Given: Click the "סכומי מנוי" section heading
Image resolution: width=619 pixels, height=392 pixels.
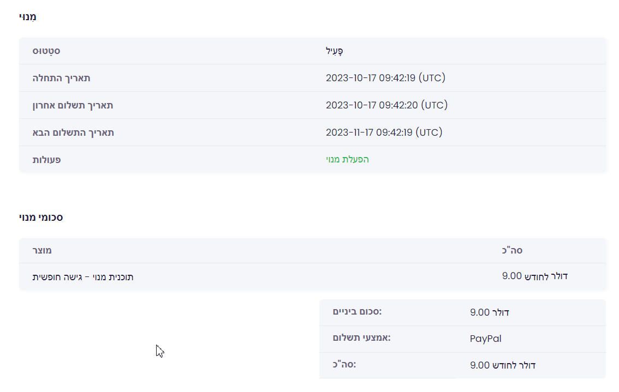Looking at the screenshot, I should coord(41,218).
